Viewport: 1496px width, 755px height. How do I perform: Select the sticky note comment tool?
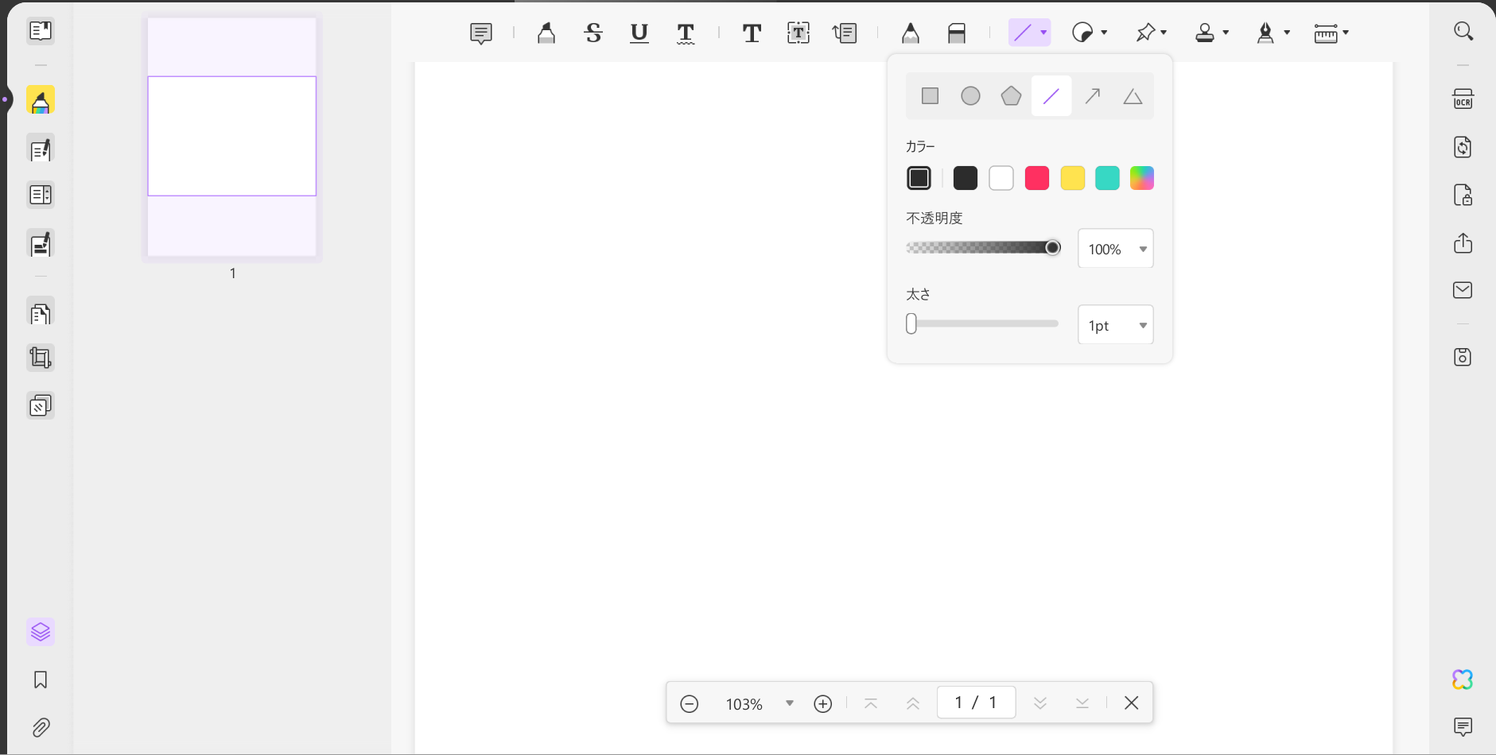[x=480, y=33]
